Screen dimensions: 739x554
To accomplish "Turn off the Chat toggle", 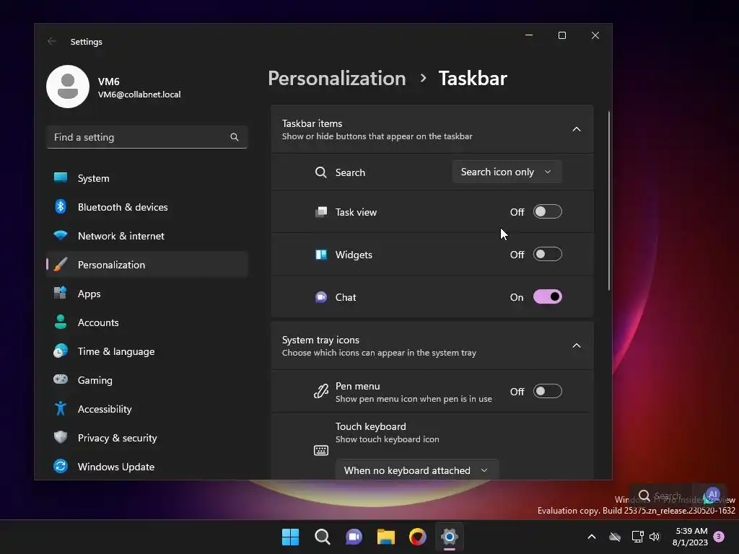I will 547,296.
